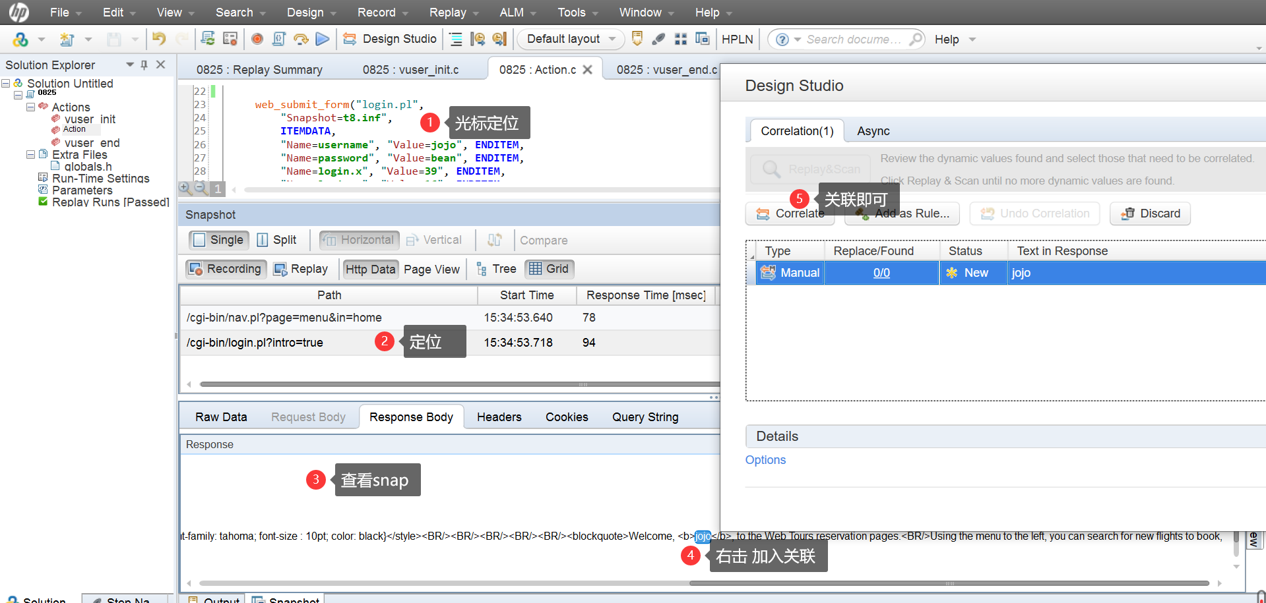This screenshot has height=603, width=1266.
Task: Click the overlapping windows icon
Action: coord(703,39)
